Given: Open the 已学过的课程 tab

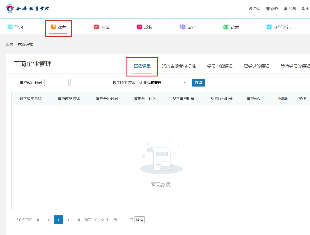Looking at the screenshot, I should pos(256,66).
